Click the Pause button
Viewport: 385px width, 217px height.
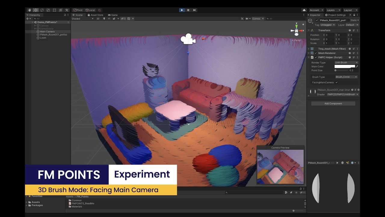pyautogui.click(x=188, y=10)
